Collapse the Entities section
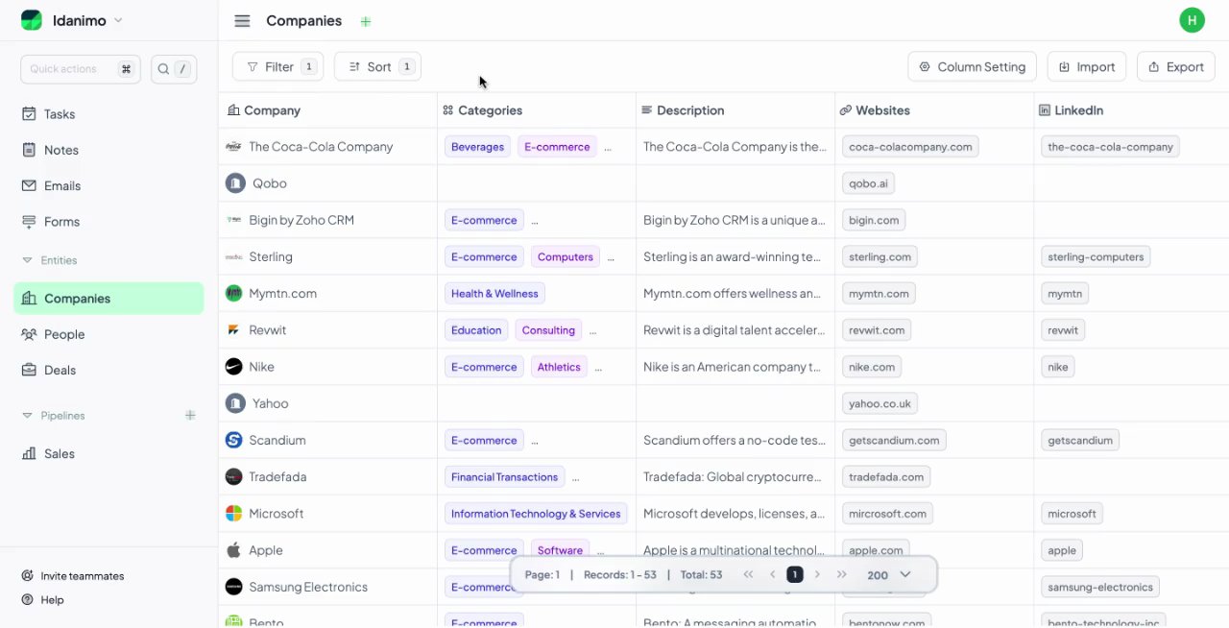This screenshot has width=1229, height=628. pos(27,260)
